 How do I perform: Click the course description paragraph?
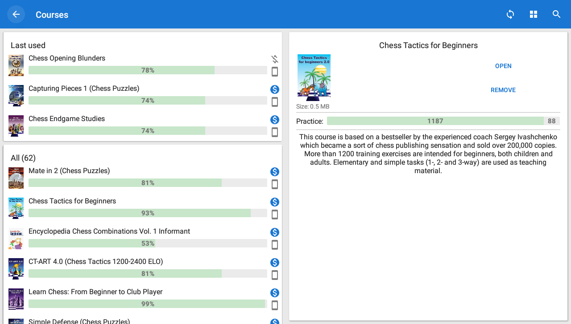point(428,154)
